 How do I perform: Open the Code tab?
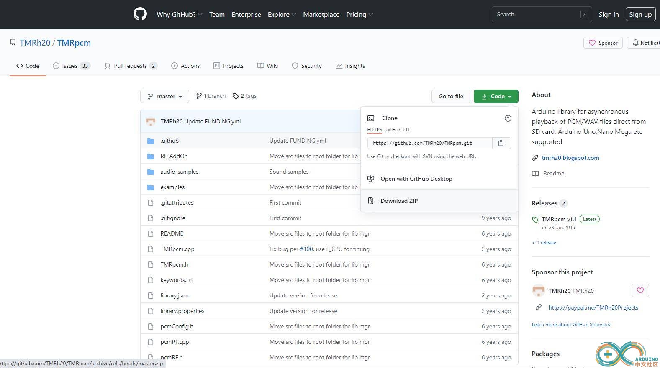click(x=28, y=66)
